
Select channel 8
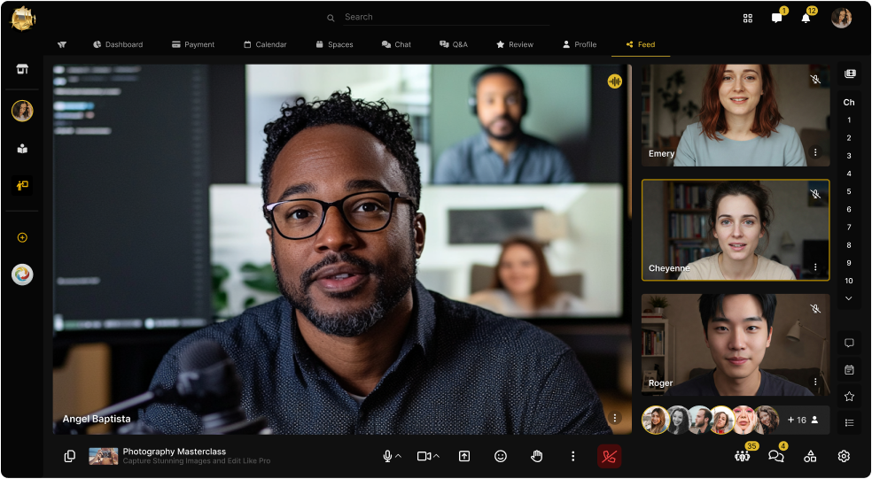pos(849,245)
